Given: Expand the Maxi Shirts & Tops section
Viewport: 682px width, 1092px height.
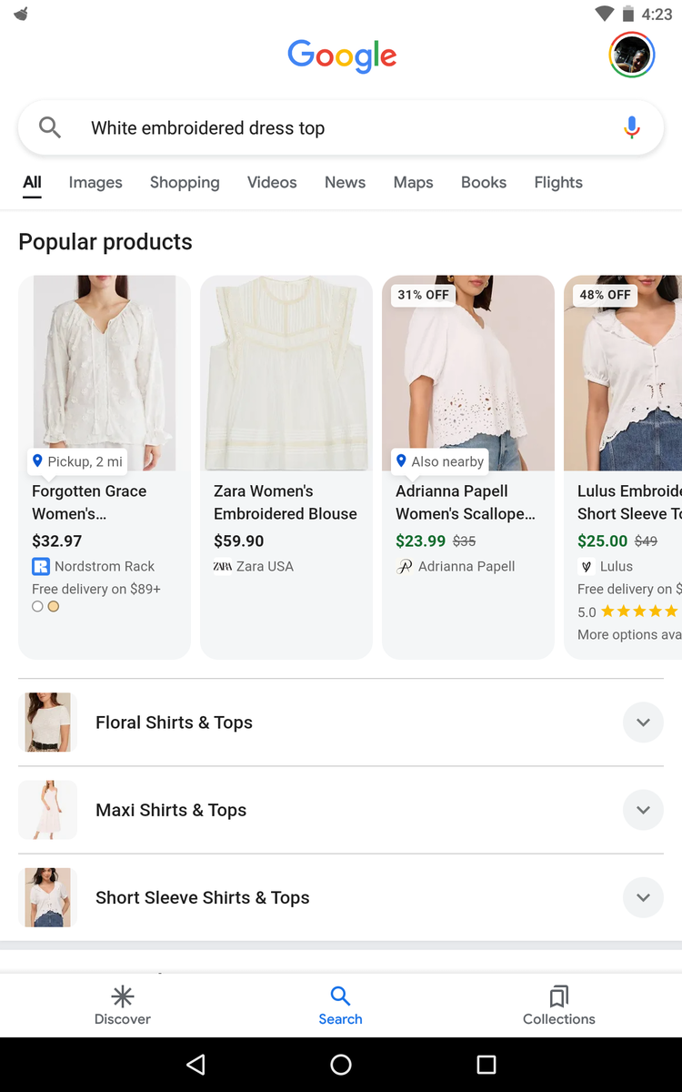Looking at the screenshot, I should click(643, 810).
